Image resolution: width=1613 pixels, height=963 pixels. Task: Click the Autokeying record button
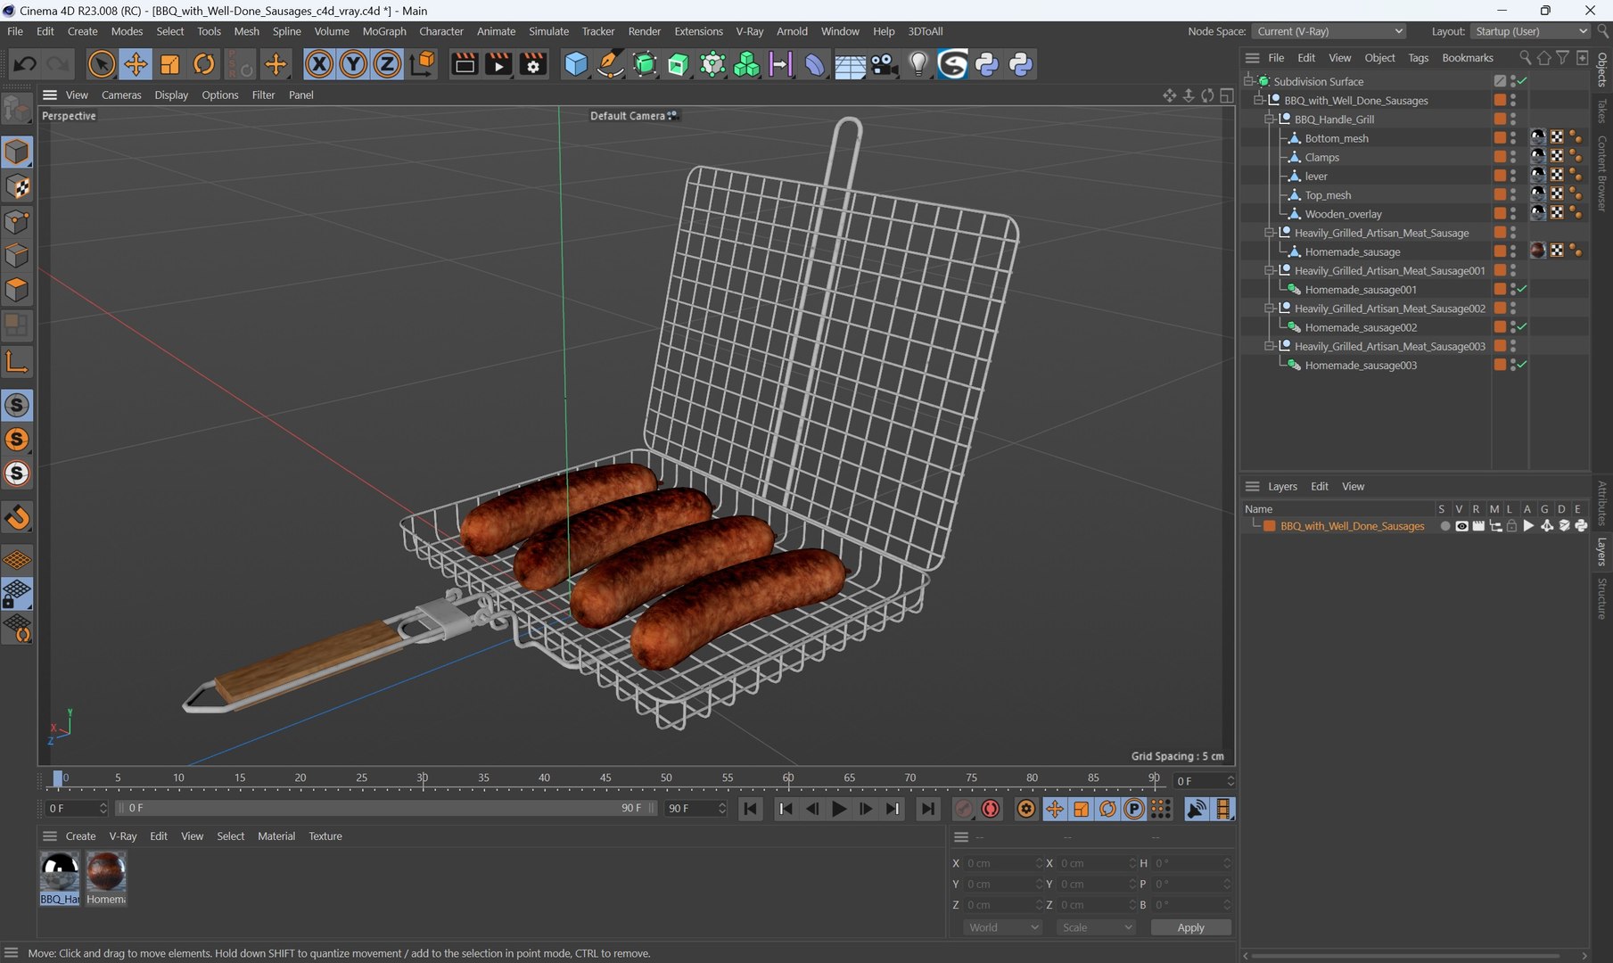click(x=991, y=809)
